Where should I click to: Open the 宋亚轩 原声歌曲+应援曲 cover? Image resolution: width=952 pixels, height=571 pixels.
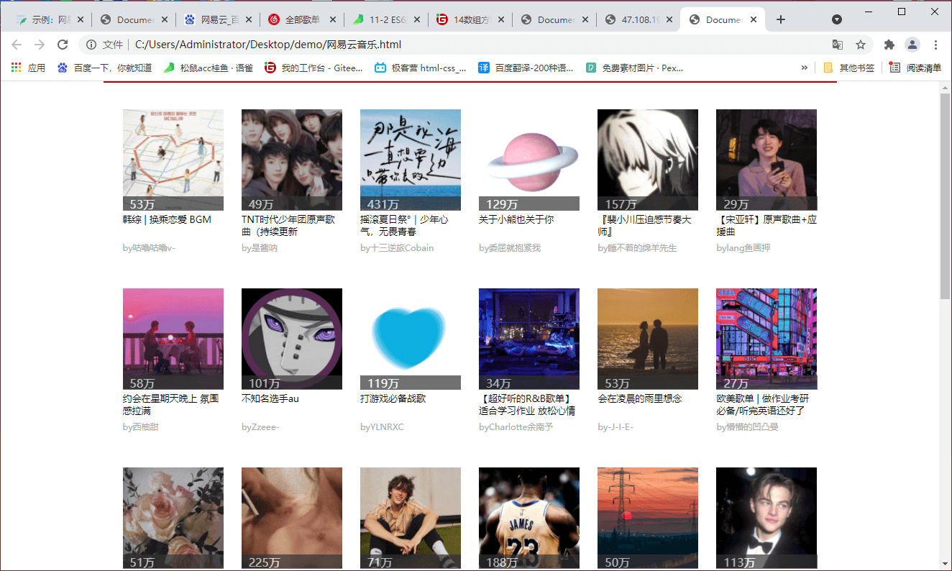pyautogui.click(x=766, y=160)
